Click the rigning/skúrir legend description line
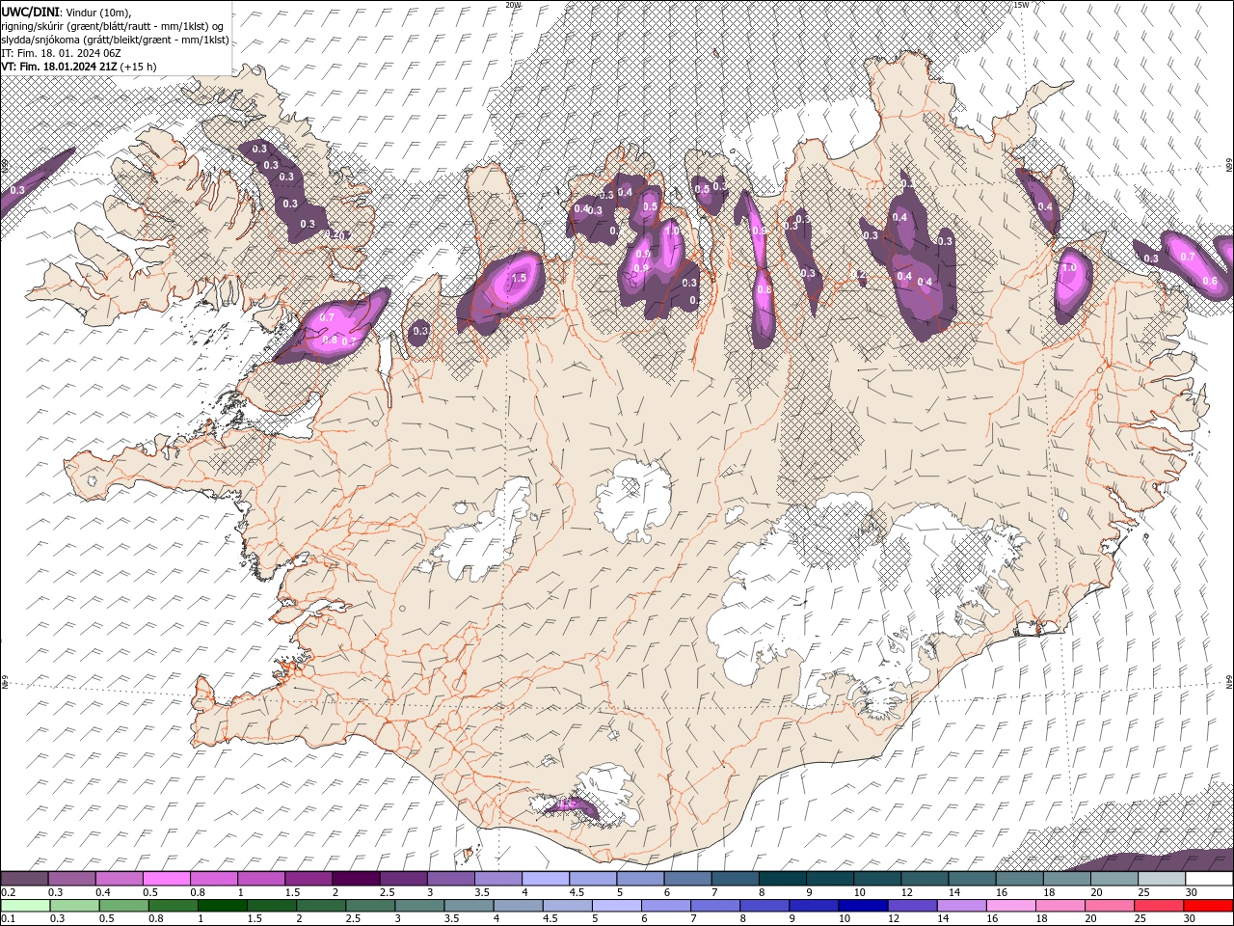 [112, 26]
